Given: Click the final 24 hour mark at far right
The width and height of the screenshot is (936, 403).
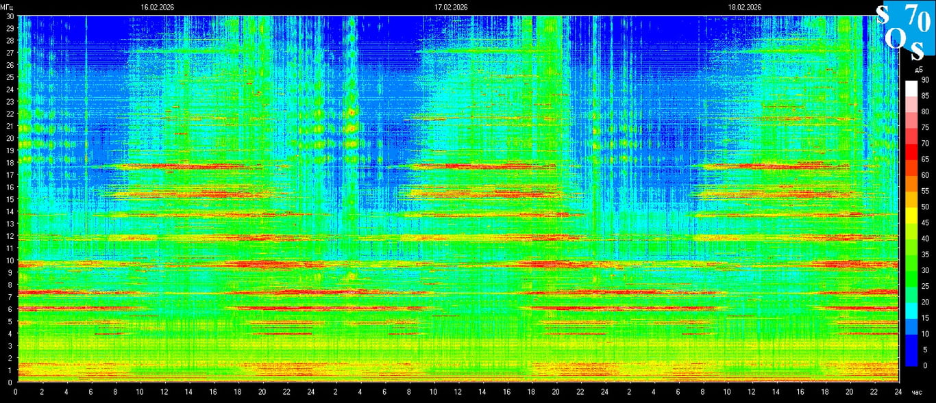Looking at the screenshot, I should pyautogui.click(x=898, y=393).
